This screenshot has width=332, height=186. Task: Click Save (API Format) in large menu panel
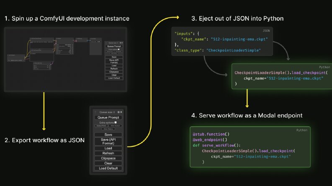point(108,141)
